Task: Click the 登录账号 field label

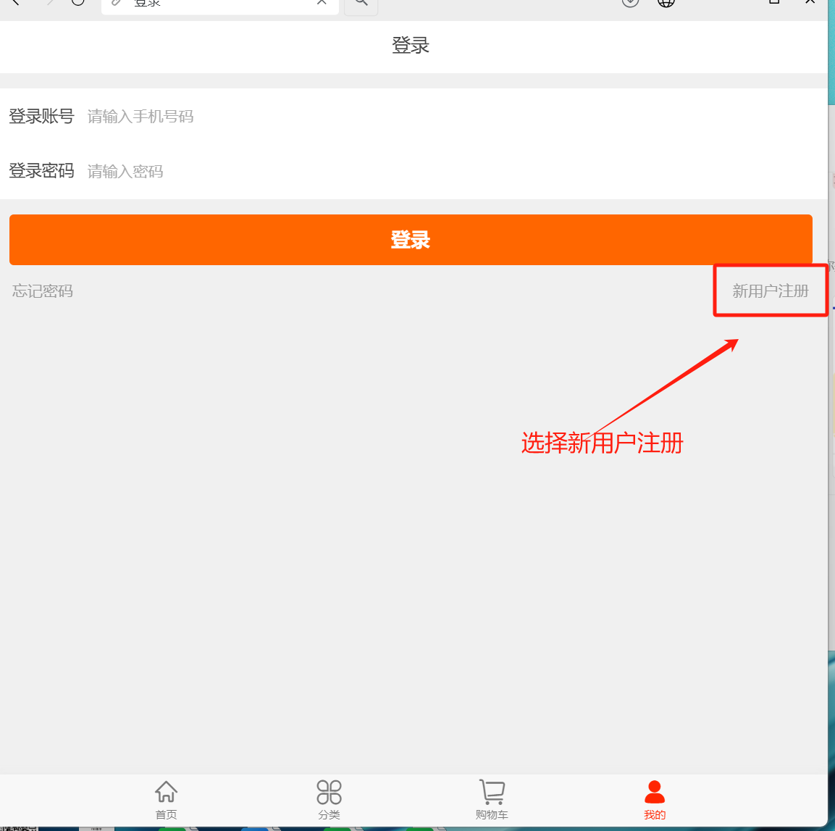Action: [x=41, y=116]
